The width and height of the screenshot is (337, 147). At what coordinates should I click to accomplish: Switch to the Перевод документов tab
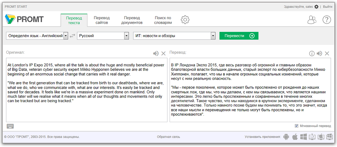click(x=132, y=20)
